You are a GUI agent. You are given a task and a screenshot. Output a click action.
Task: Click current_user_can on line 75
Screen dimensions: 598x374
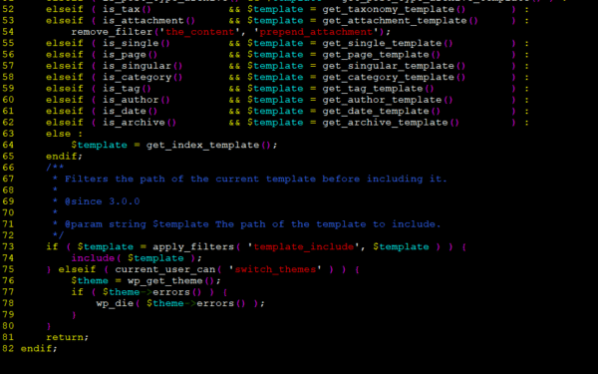point(165,269)
